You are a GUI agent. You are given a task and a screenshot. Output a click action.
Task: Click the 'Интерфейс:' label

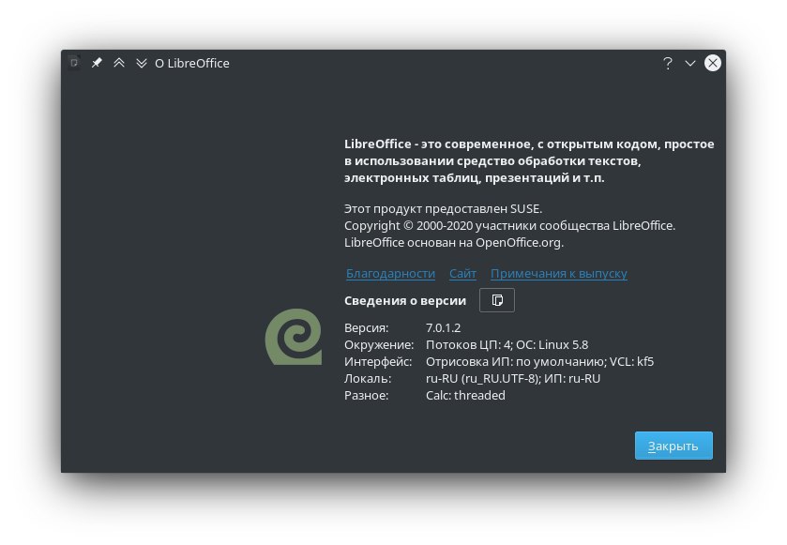(x=378, y=362)
